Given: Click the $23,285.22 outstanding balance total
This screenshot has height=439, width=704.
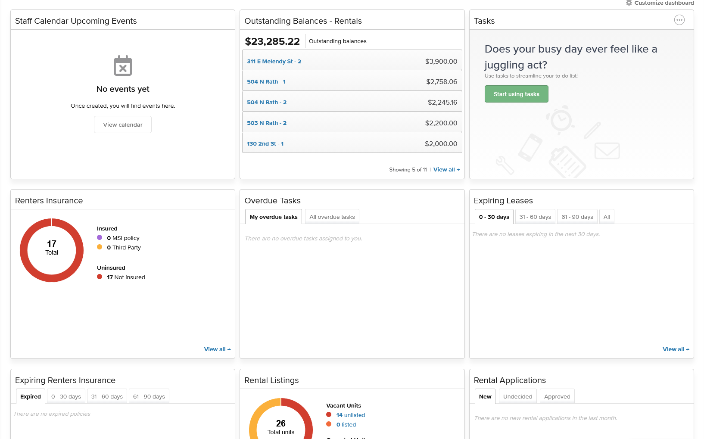Looking at the screenshot, I should point(272,41).
